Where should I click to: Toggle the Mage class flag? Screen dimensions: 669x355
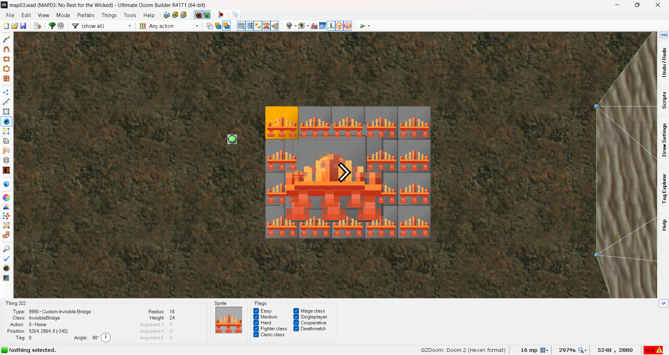[x=296, y=311]
